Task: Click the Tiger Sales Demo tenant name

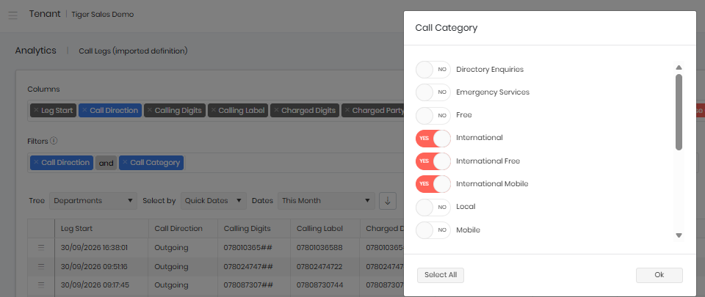Action: click(103, 15)
